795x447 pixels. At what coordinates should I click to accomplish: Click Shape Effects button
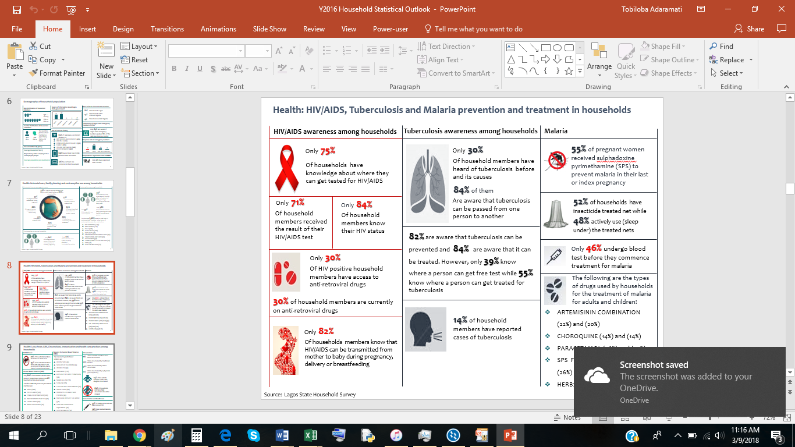(668, 73)
